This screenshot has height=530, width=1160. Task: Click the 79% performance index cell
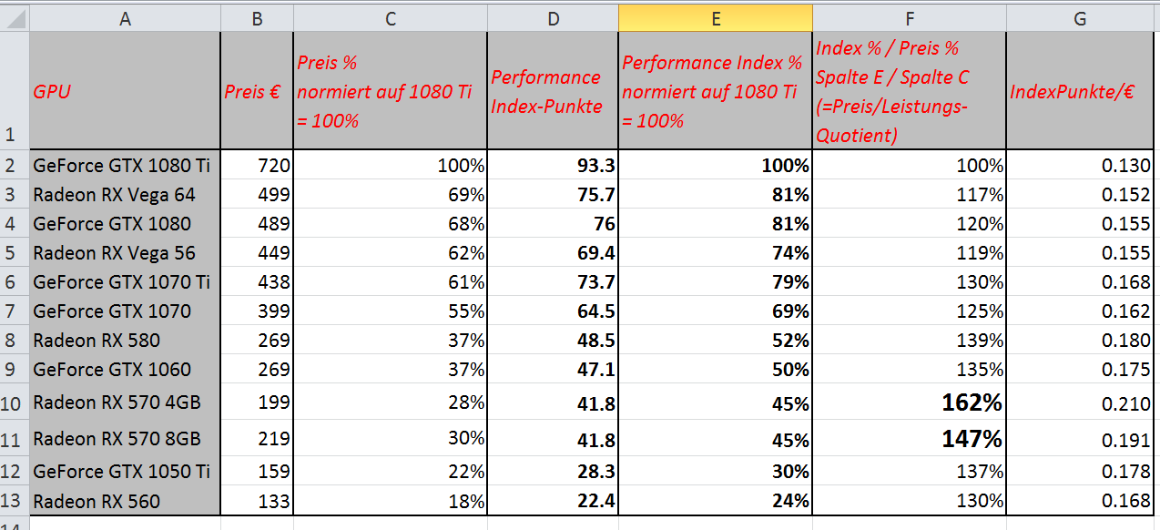715,282
